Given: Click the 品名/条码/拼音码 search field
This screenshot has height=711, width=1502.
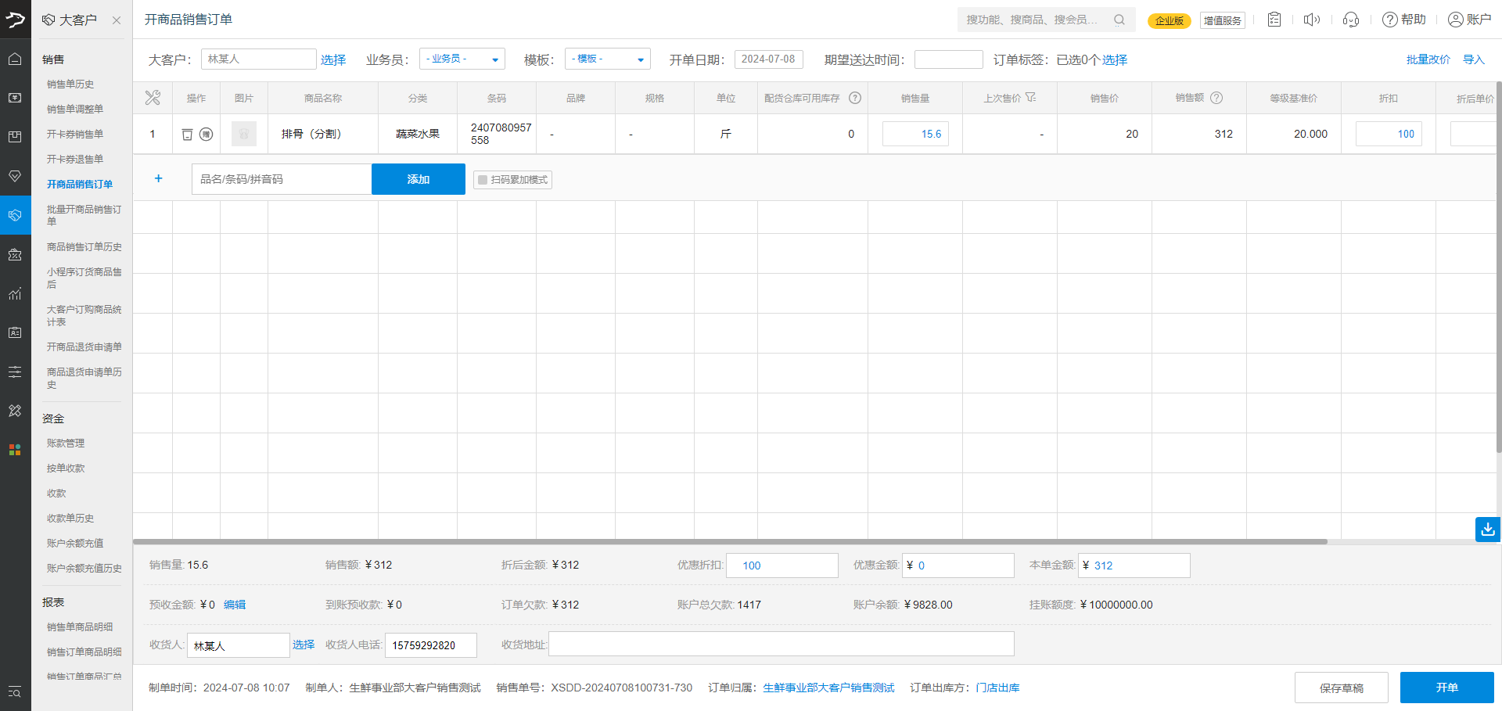Looking at the screenshot, I should [x=282, y=179].
